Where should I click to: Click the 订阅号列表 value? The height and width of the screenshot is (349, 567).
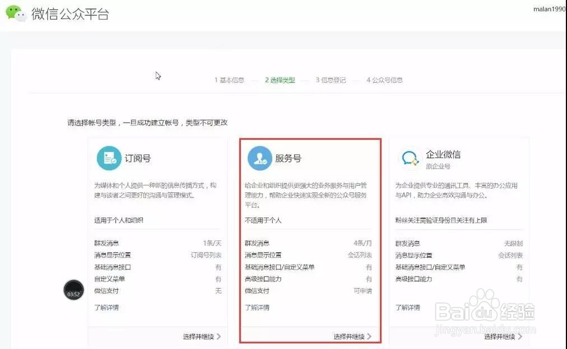click(x=206, y=255)
